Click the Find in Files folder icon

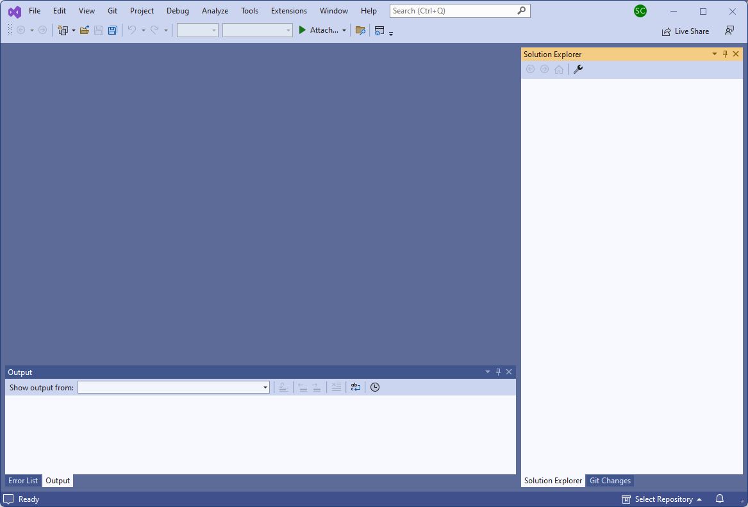360,31
